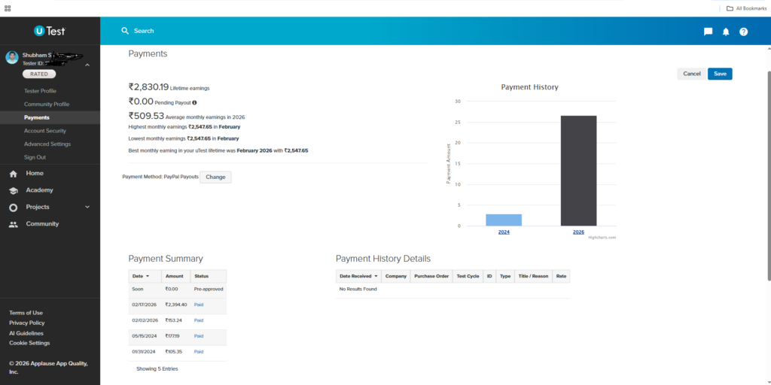The height and width of the screenshot is (385, 771).
Task: Select Payments in sidebar
Action: (37, 117)
